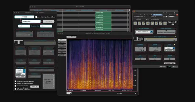Image resolution: width=195 pixels, height=102 pixels.
Task: Click the red bypass icon in AudioSuite
Action: (177, 15)
